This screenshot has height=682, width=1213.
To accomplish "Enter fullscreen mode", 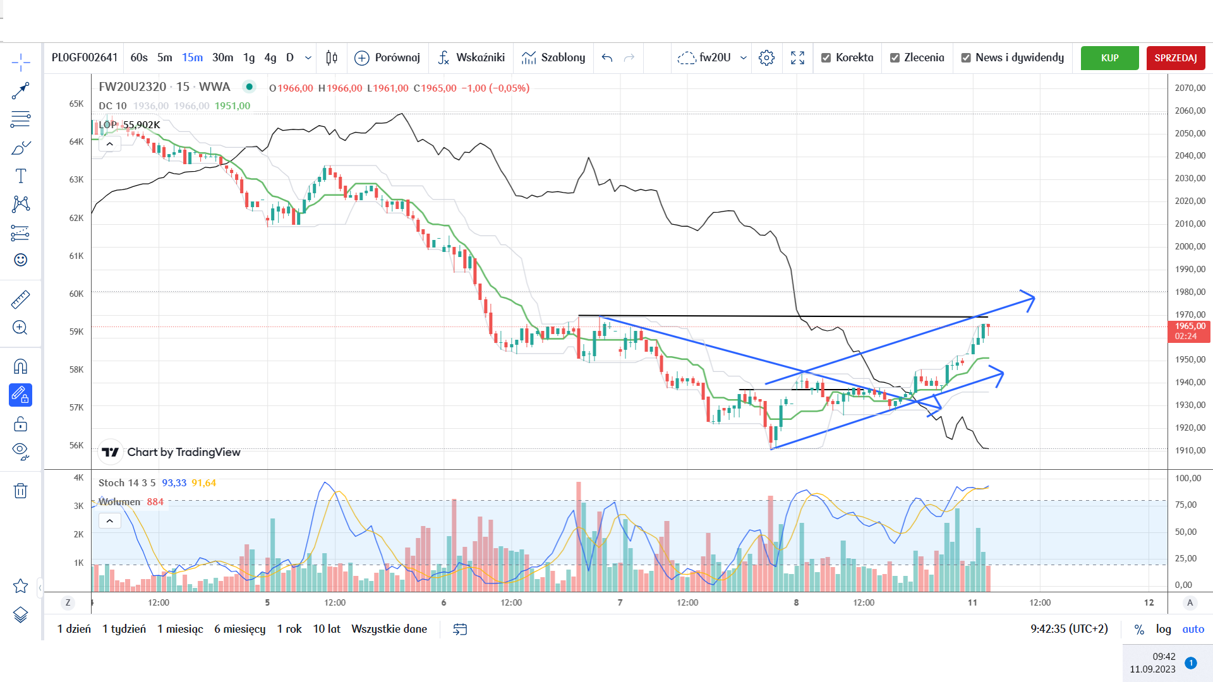I will point(798,57).
